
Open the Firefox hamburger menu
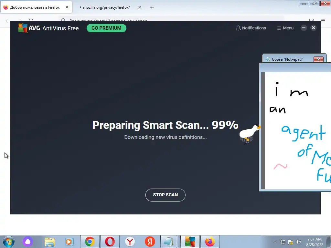(x=323, y=20)
